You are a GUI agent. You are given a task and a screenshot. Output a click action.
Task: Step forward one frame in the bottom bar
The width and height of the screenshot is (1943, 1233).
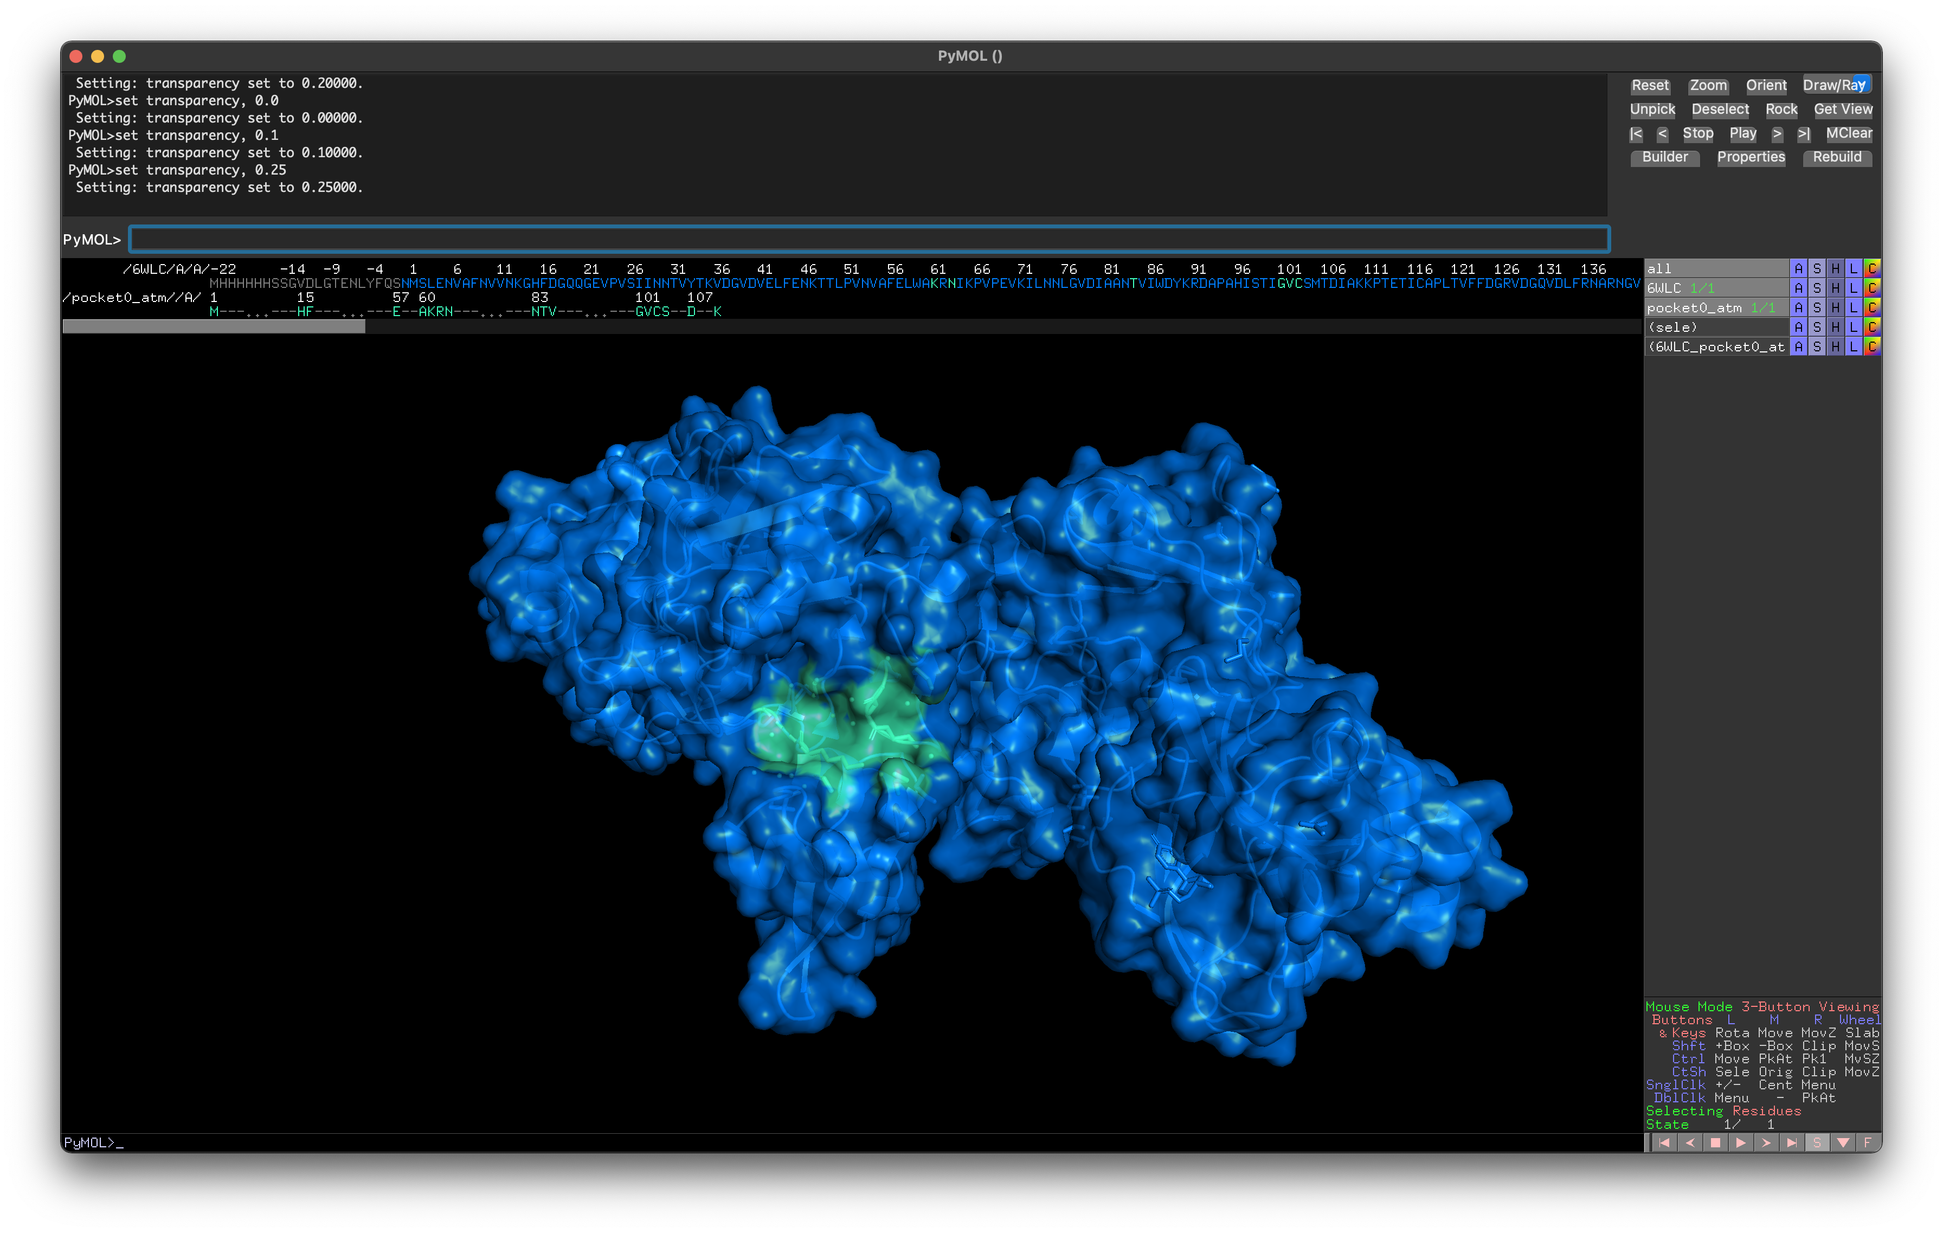tap(1766, 1142)
